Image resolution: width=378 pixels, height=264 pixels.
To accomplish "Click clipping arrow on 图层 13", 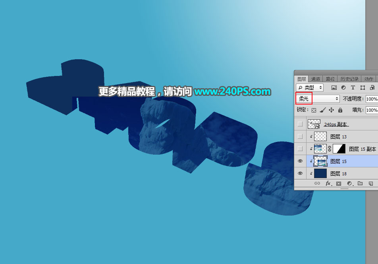I will pyautogui.click(x=311, y=137).
